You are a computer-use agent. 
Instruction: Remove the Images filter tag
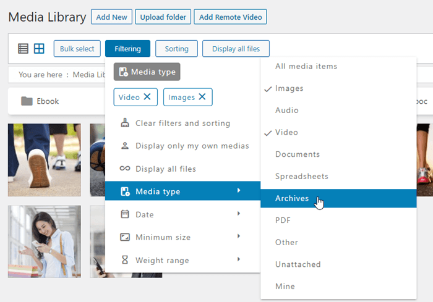[202, 97]
